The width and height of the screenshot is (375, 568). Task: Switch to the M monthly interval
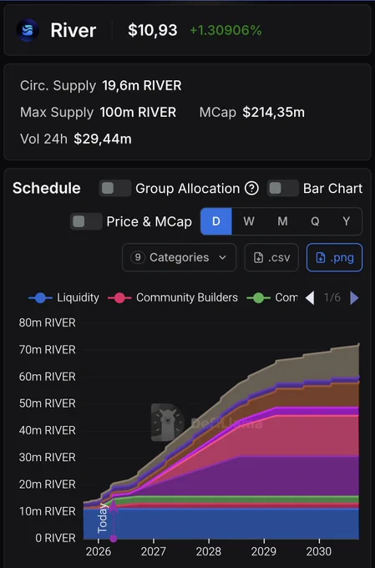[282, 221]
